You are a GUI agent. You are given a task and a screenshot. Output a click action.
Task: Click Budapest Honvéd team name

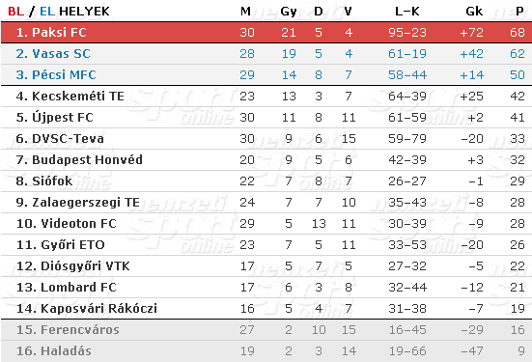point(87,160)
